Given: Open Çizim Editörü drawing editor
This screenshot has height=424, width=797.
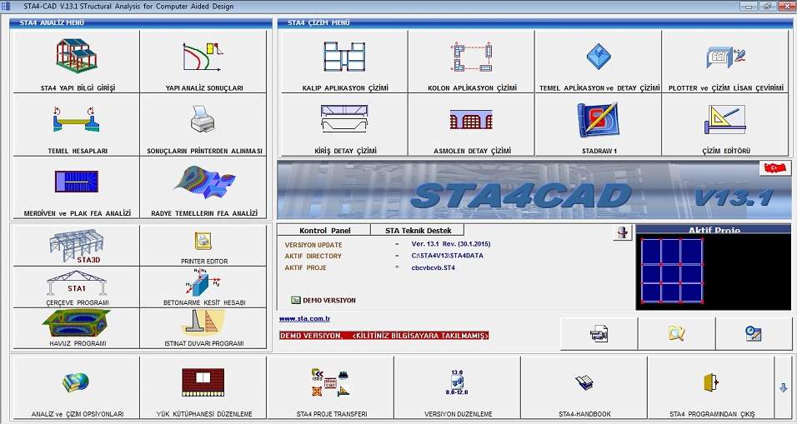Looking at the screenshot, I should [724, 125].
